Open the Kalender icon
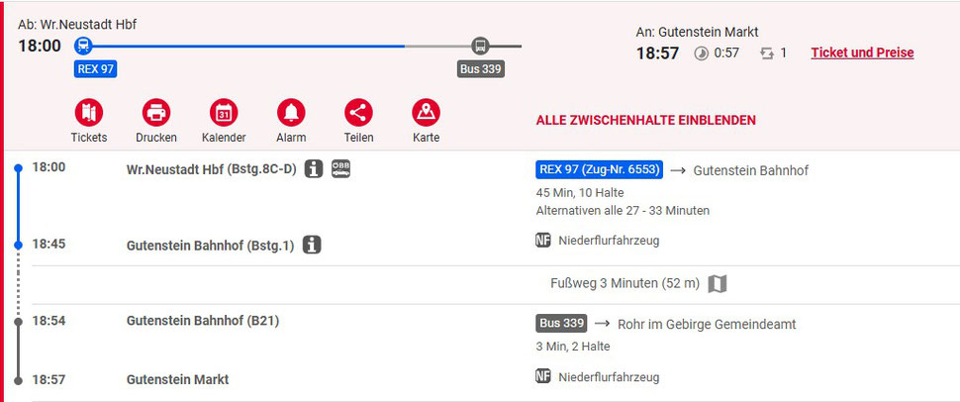Image resolution: width=960 pixels, height=402 pixels. [x=224, y=112]
